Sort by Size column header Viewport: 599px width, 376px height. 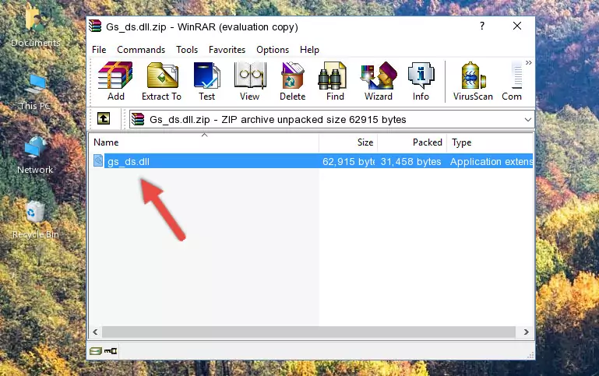[348, 142]
